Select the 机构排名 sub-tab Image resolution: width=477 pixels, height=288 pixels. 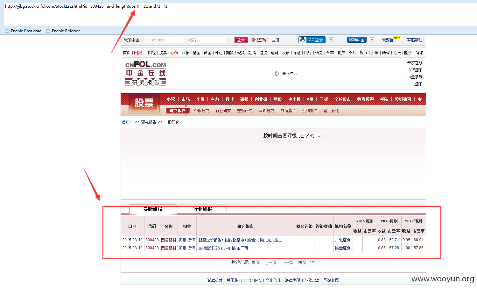[x=310, y=111]
